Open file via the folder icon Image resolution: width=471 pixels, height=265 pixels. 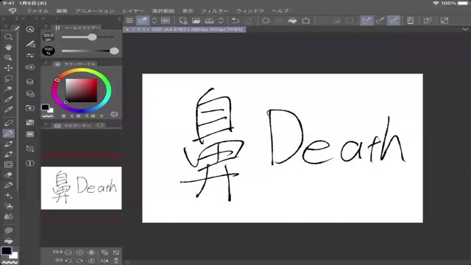(x=196, y=21)
